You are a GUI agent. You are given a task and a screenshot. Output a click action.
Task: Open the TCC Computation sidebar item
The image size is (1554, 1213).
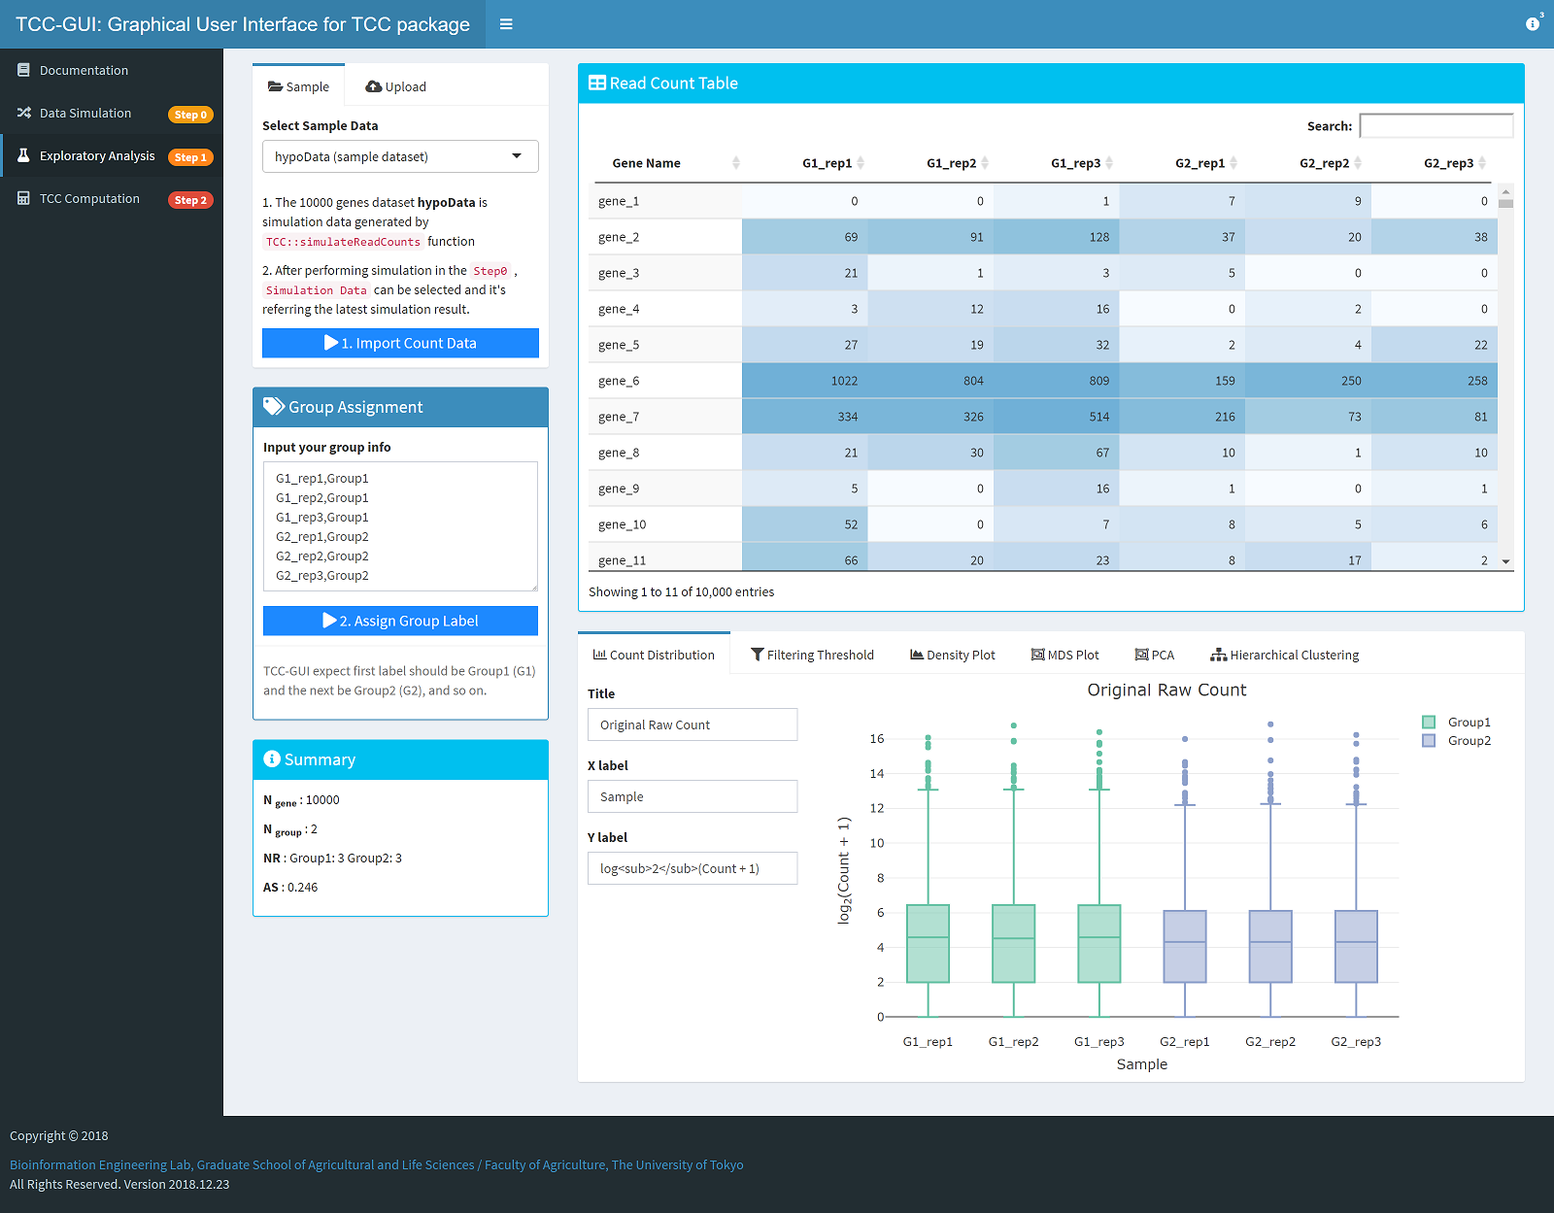point(89,198)
